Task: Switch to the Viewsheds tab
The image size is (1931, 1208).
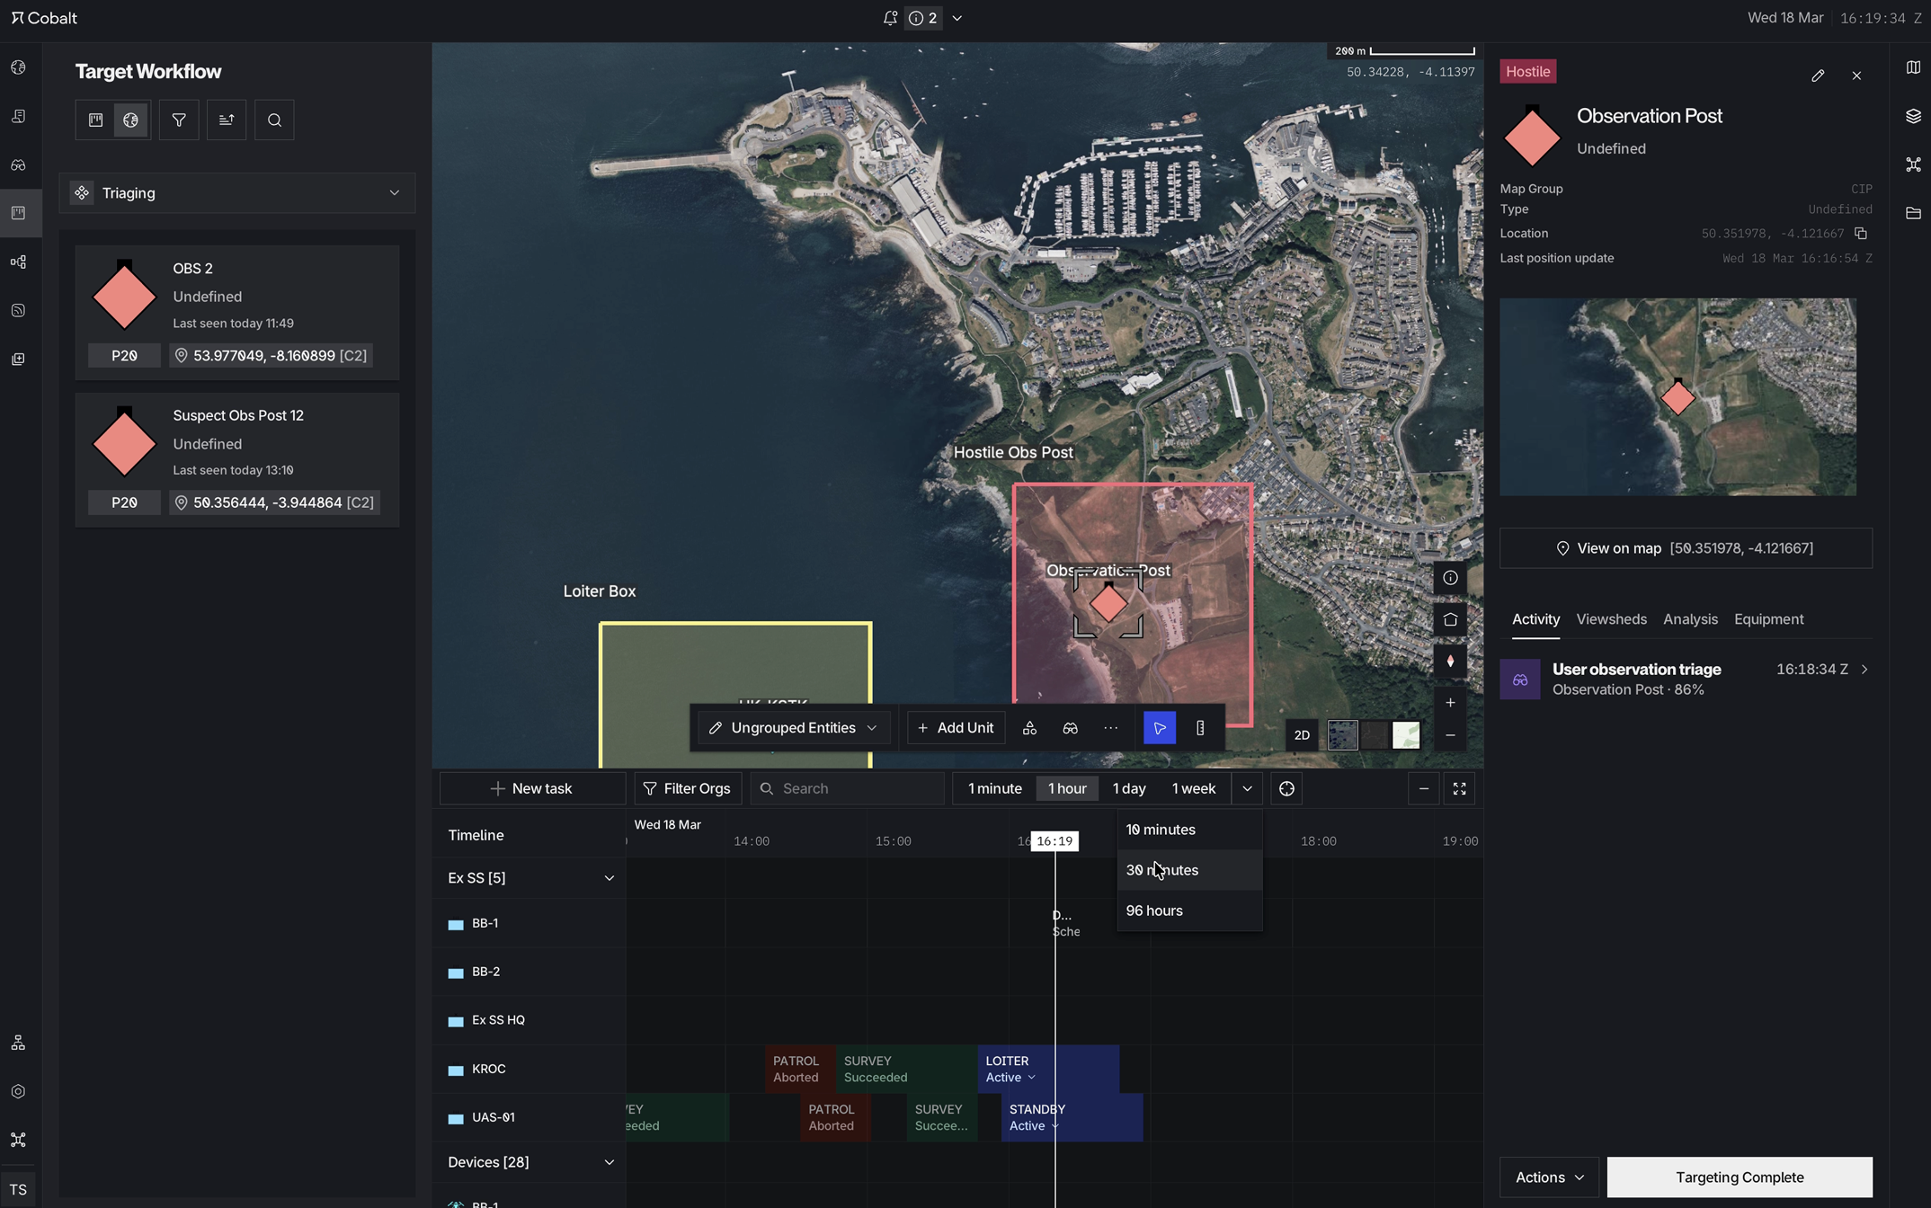Action: pos(1611,619)
